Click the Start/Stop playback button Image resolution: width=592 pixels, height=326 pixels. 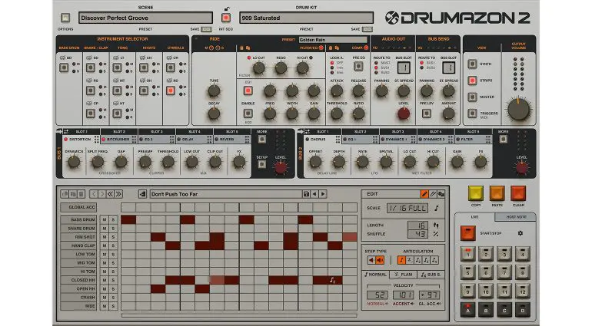pos(467,232)
